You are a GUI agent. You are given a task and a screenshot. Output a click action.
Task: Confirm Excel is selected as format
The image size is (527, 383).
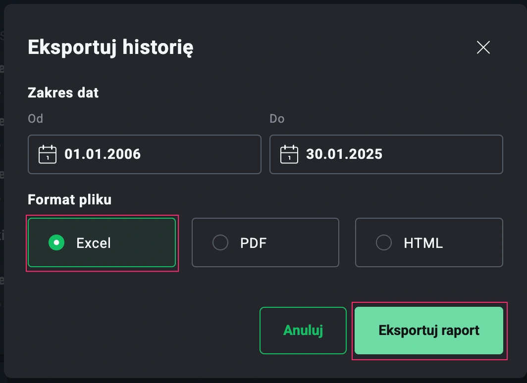(x=102, y=242)
